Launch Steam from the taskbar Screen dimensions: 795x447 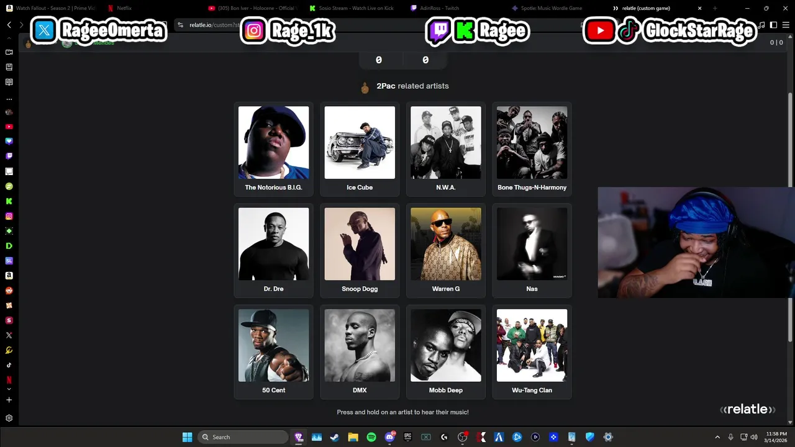coord(335,437)
